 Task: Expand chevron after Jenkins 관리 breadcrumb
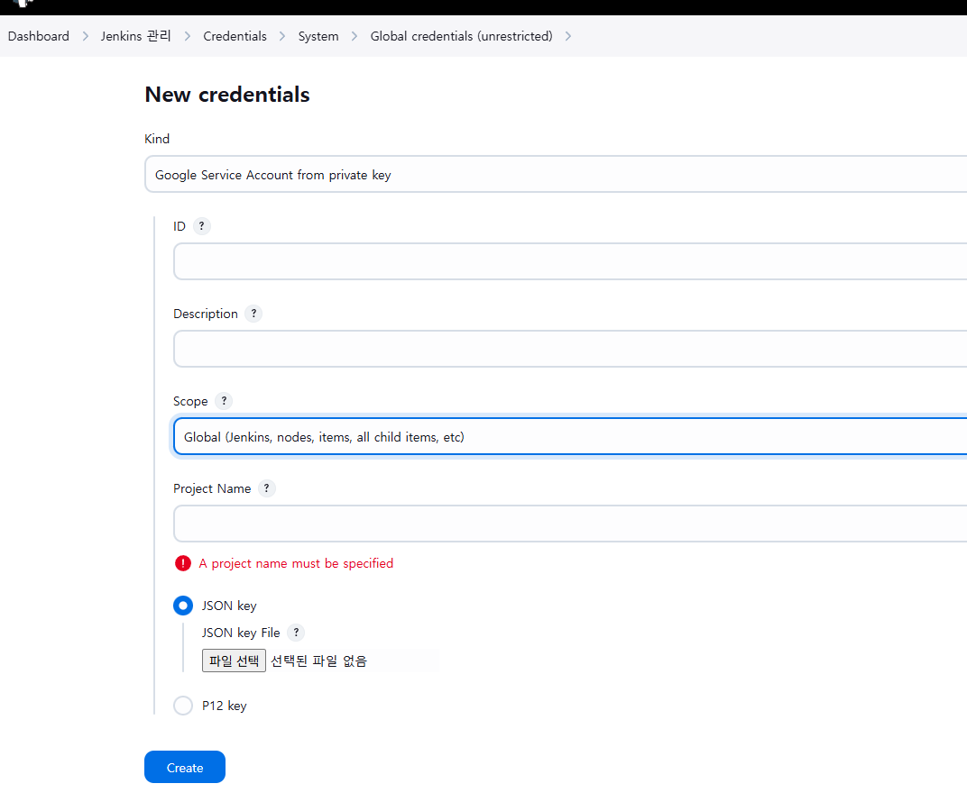pos(187,36)
